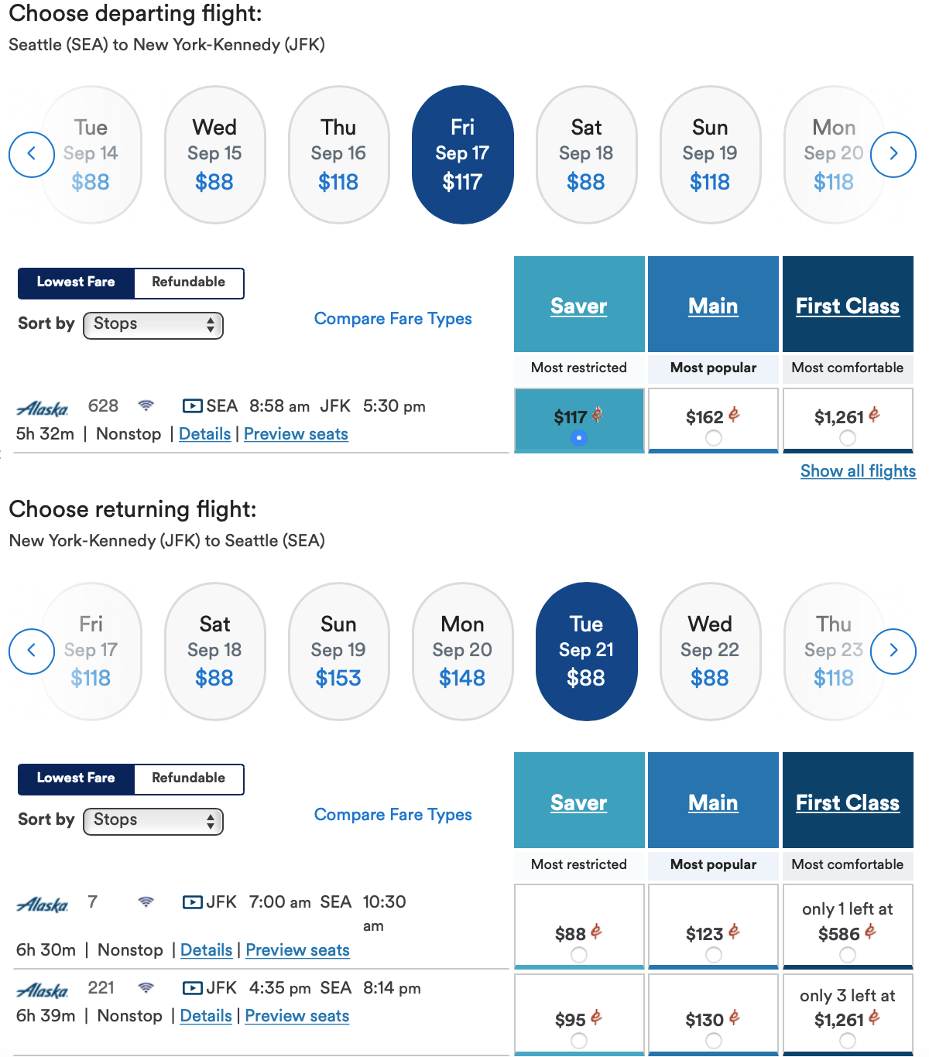Open the Sort by Stops dropdown for departing flights
The width and height of the screenshot is (929, 1057).
(153, 324)
